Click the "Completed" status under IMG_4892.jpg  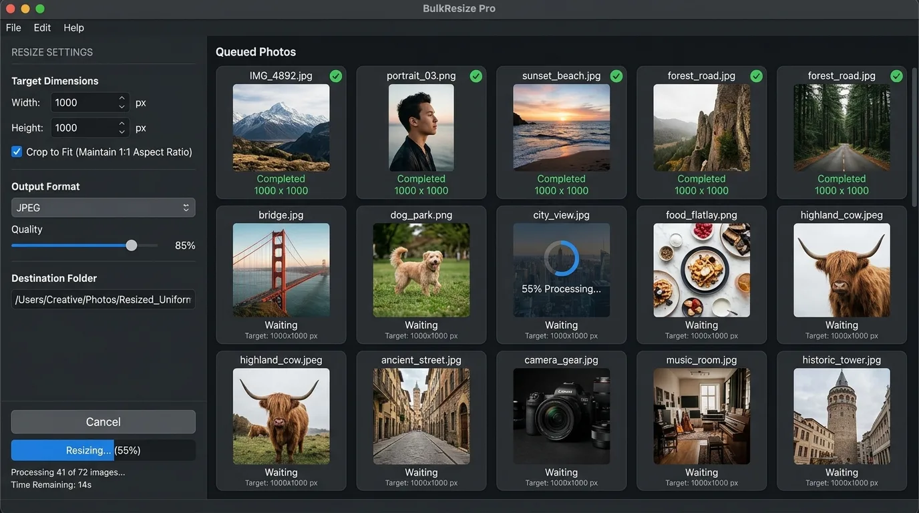[281, 179]
